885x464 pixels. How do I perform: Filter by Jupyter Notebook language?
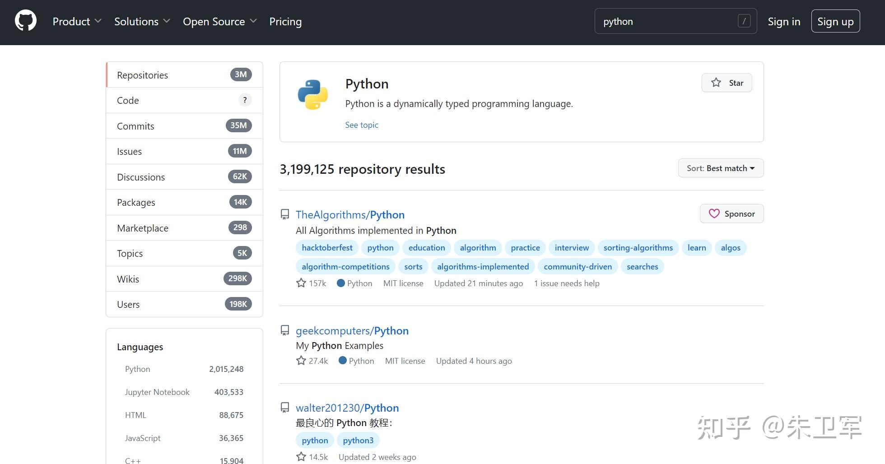[x=184, y=392]
